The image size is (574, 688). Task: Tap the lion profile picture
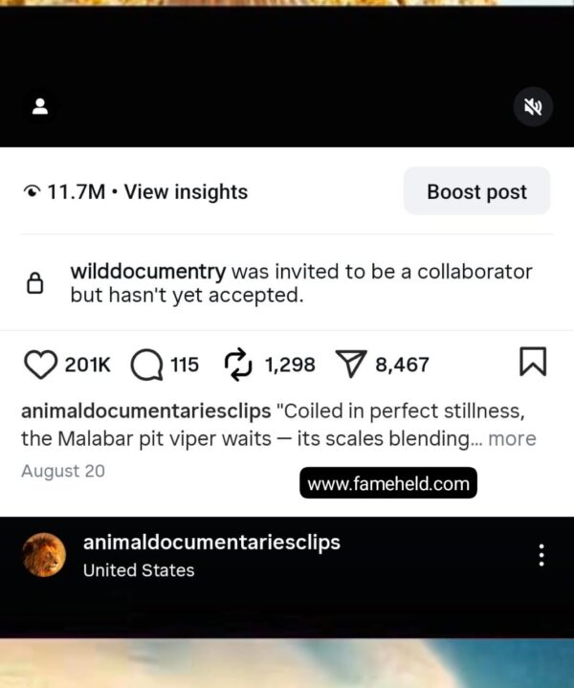click(44, 555)
